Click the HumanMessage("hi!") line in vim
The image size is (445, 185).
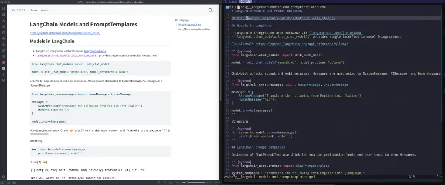tap(257, 99)
